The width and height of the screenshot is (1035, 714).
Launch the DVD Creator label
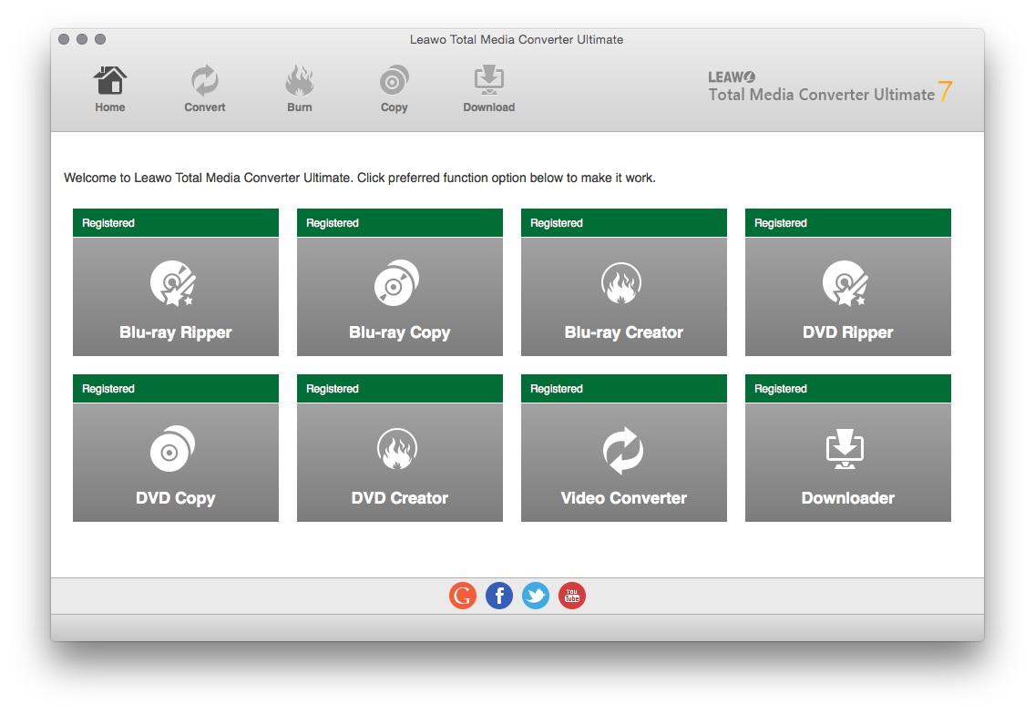[399, 498]
